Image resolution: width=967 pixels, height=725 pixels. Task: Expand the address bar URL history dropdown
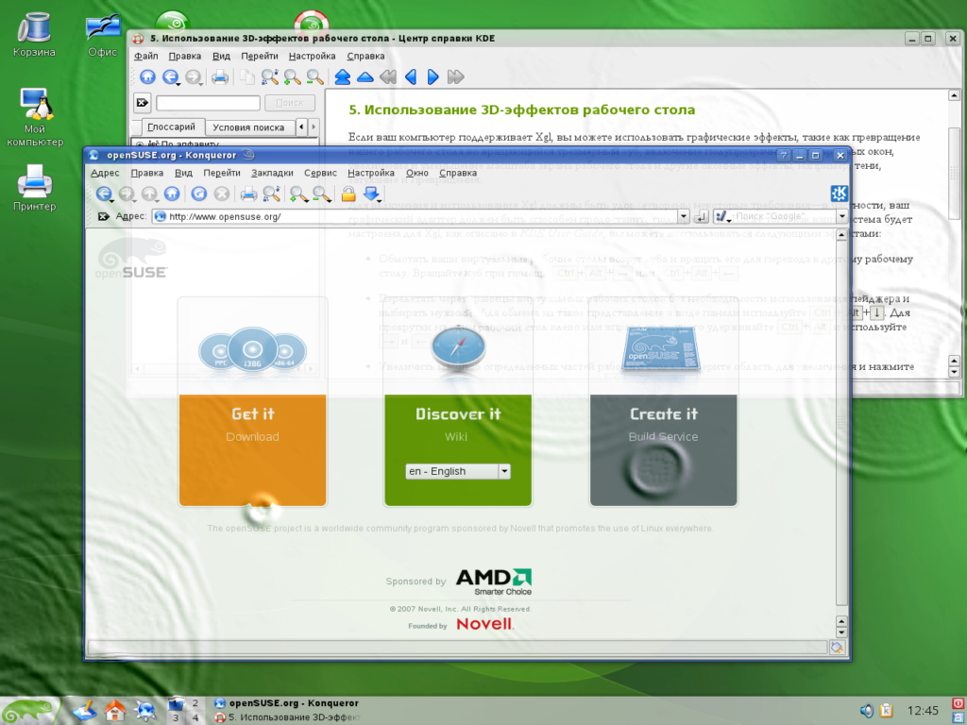coord(684,216)
